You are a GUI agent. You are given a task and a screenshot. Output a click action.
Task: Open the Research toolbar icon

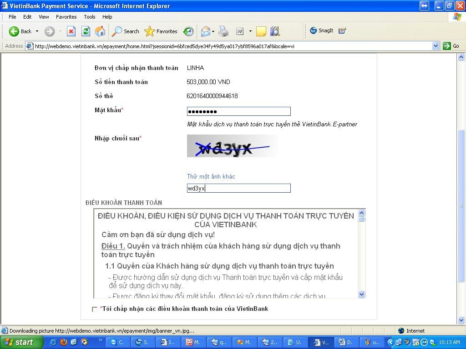tap(275, 31)
